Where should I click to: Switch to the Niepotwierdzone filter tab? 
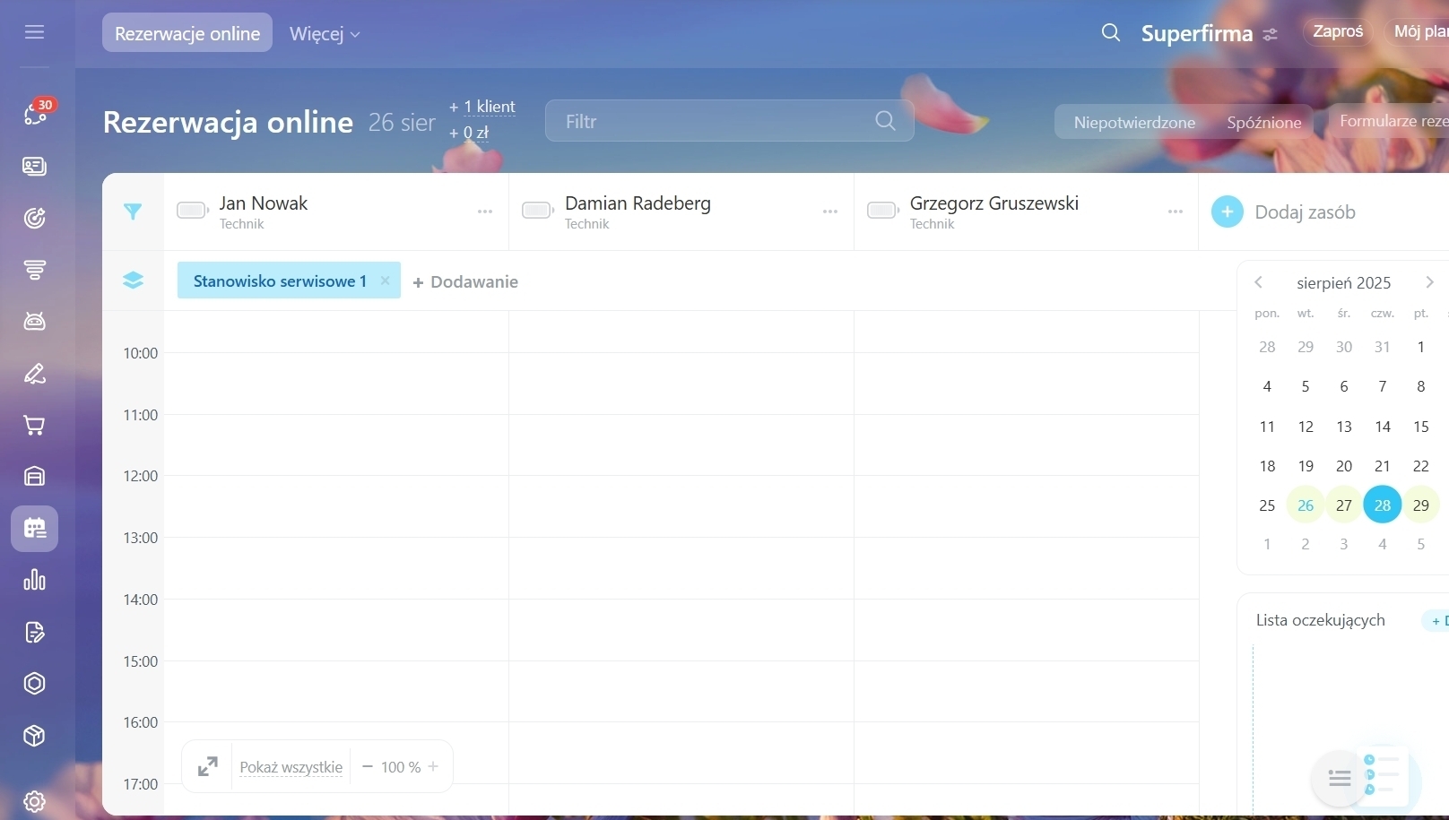tap(1134, 122)
